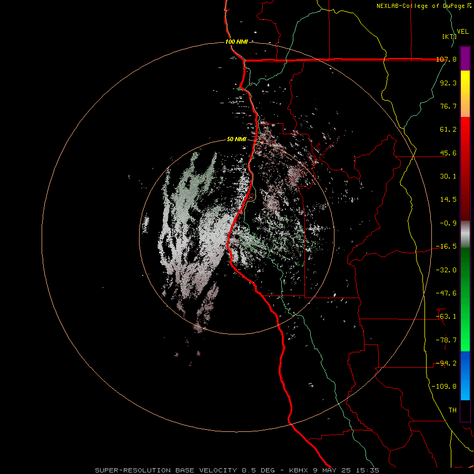The width and height of the screenshot is (474, 474).
Task: Select the -94.2 velocity scale value
Action: (446, 363)
